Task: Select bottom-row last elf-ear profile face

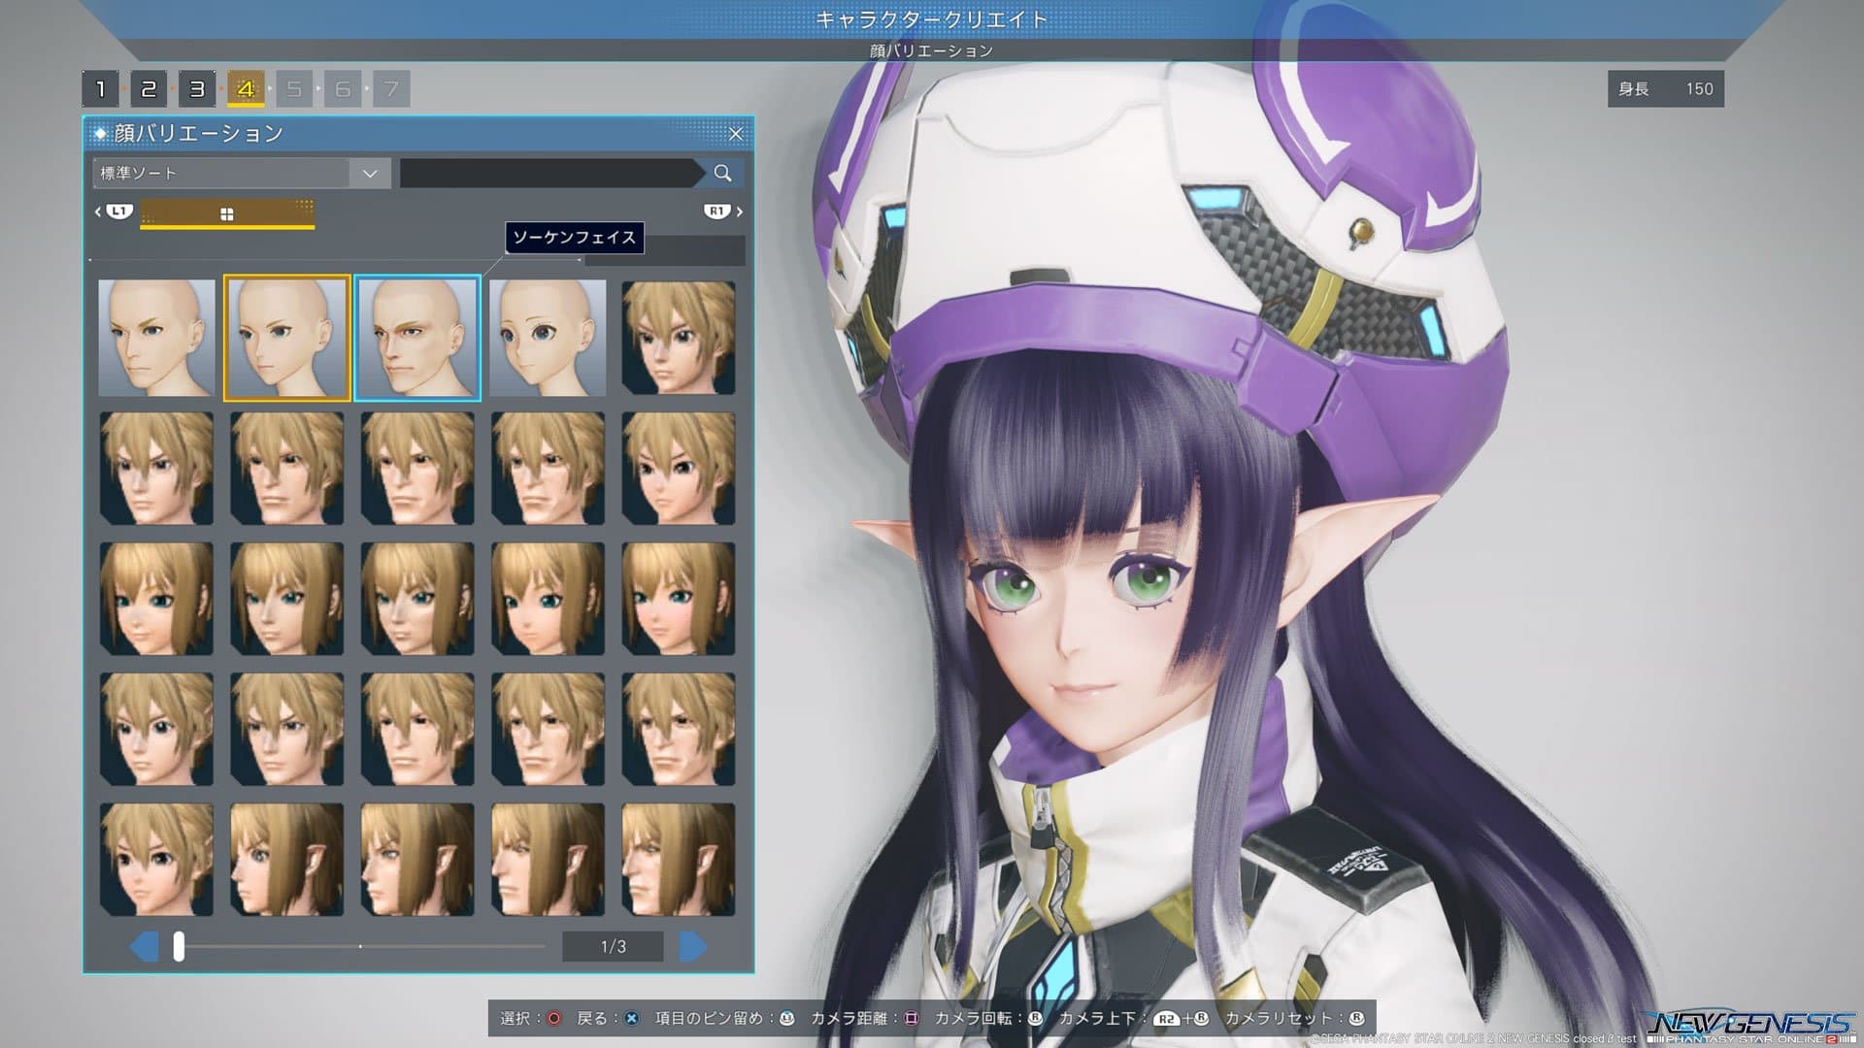Action: [679, 860]
